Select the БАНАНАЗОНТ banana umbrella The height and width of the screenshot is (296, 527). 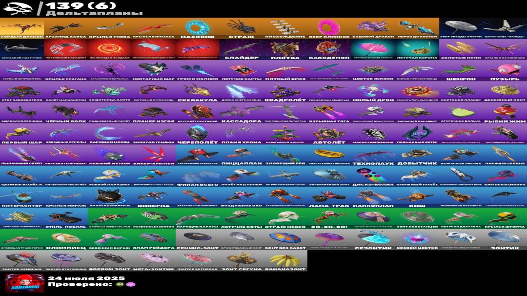point(285,261)
